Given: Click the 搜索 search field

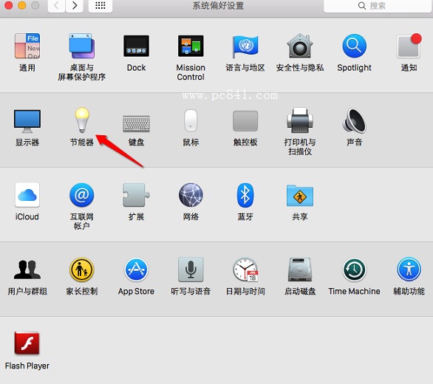Looking at the screenshot, I should tap(378, 6).
